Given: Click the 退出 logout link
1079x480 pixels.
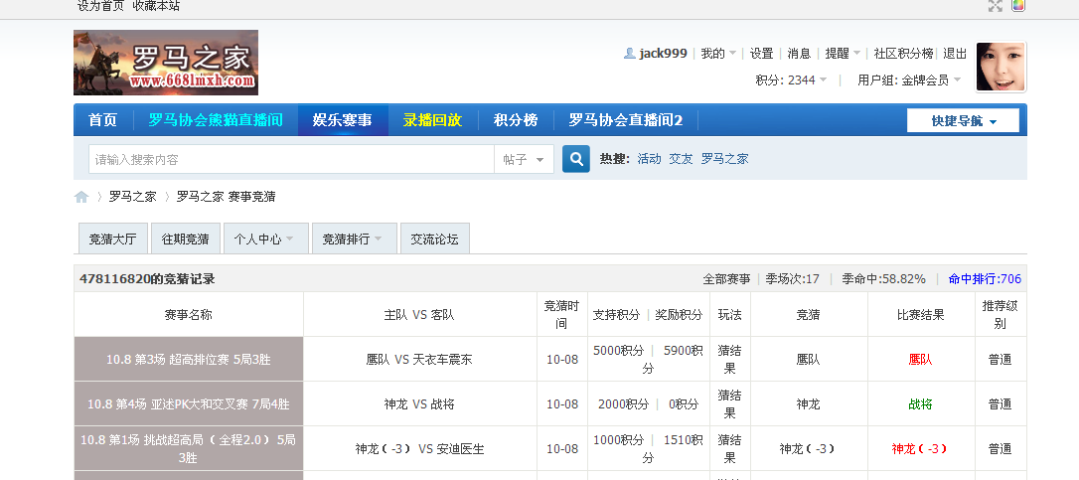Looking at the screenshot, I should pyautogui.click(x=955, y=54).
